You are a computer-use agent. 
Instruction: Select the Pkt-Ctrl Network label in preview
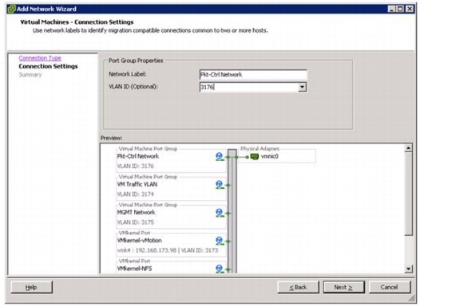click(x=138, y=156)
